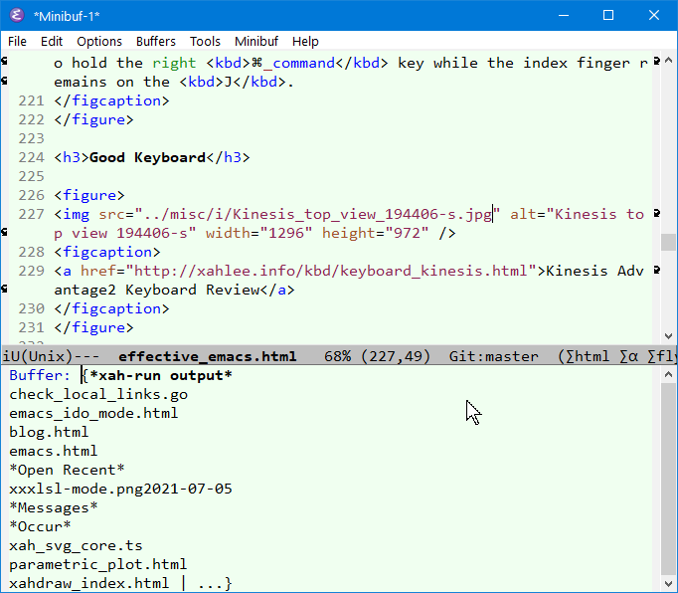Open the Buffers menu
Viewport: 678px width, 593px height.
click(156, 42)
